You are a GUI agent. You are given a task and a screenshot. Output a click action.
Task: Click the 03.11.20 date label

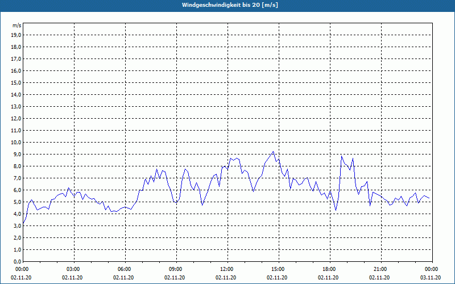[431, 278]
